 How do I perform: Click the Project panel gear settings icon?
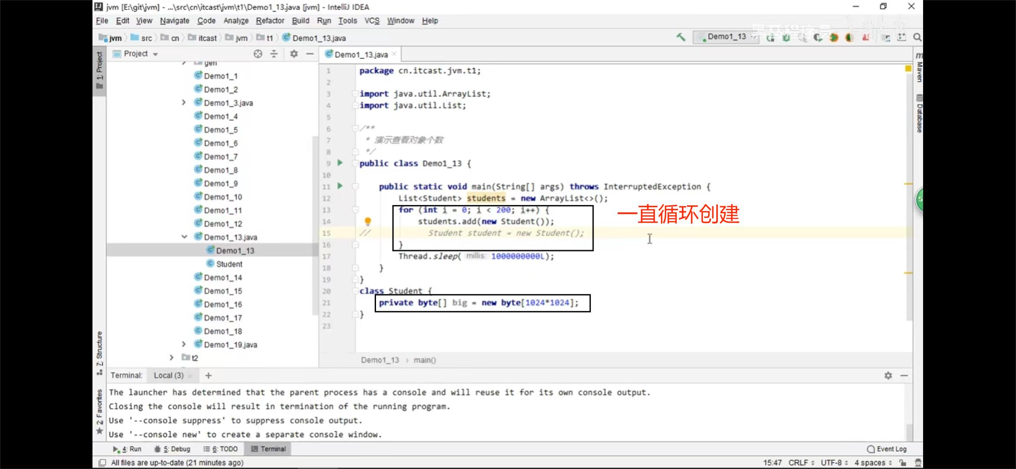point(294,54)
